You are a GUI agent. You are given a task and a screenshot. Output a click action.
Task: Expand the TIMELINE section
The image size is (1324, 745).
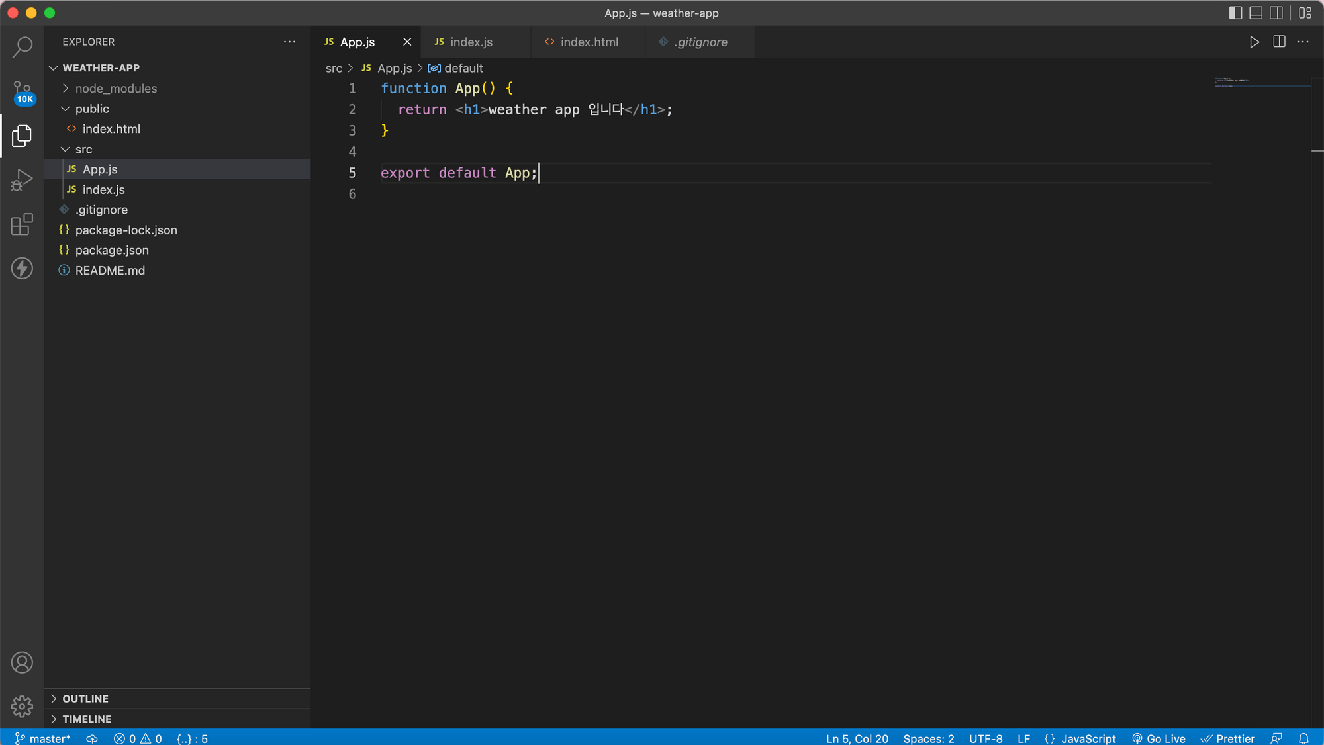click(87, 719)
